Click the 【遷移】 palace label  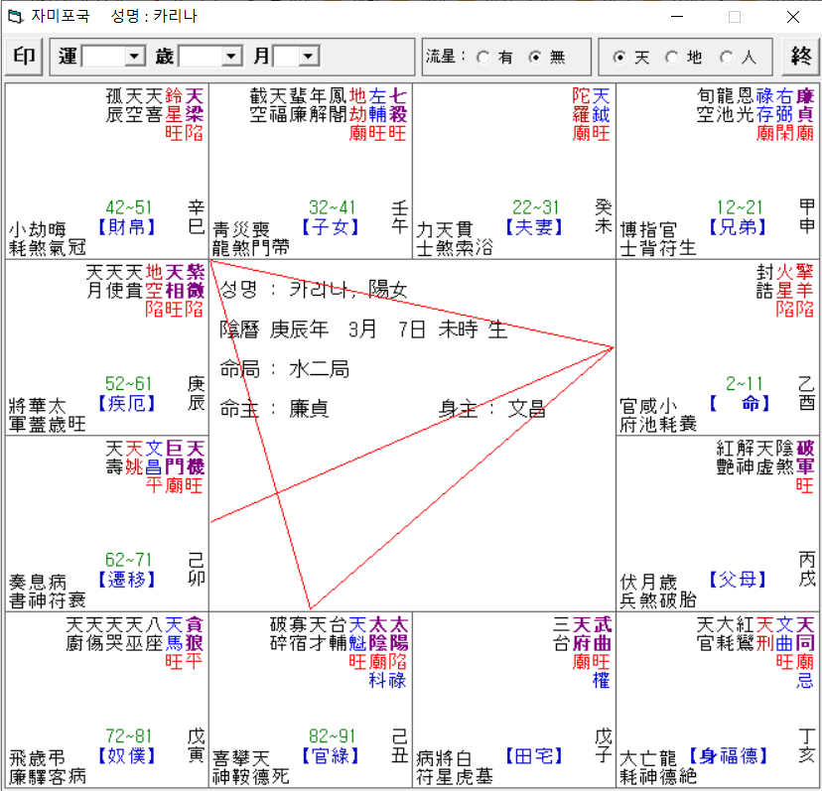[127, 579]
